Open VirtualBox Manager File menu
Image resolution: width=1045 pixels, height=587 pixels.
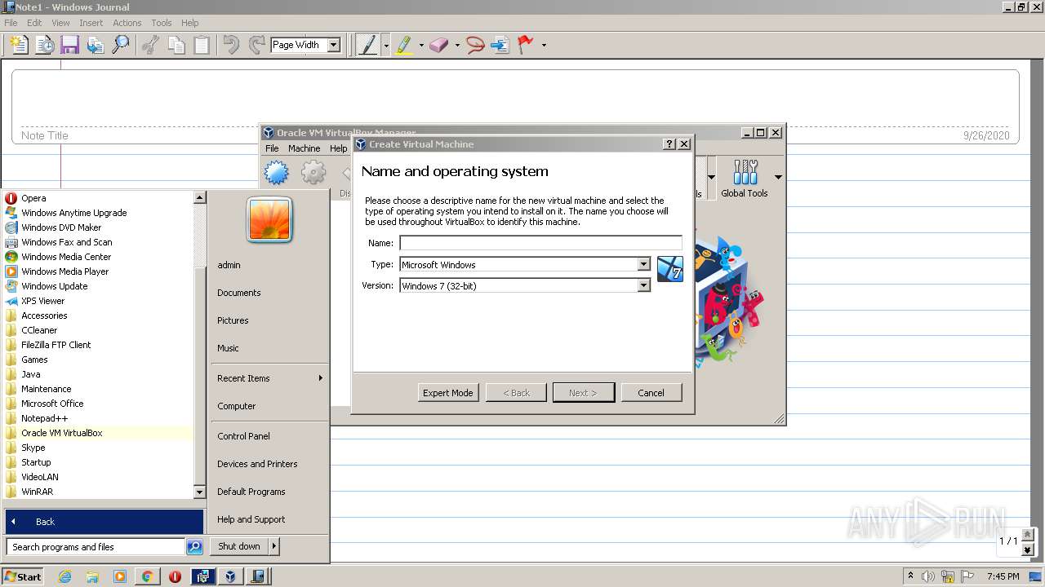coord(272,148)
